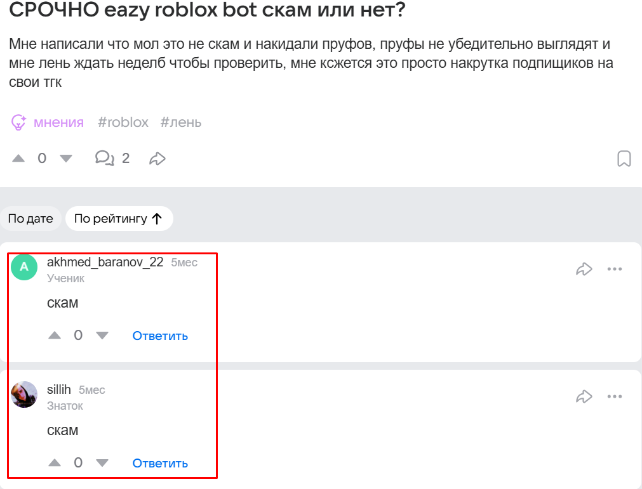Reply to sillih's answer

point(160,463)
